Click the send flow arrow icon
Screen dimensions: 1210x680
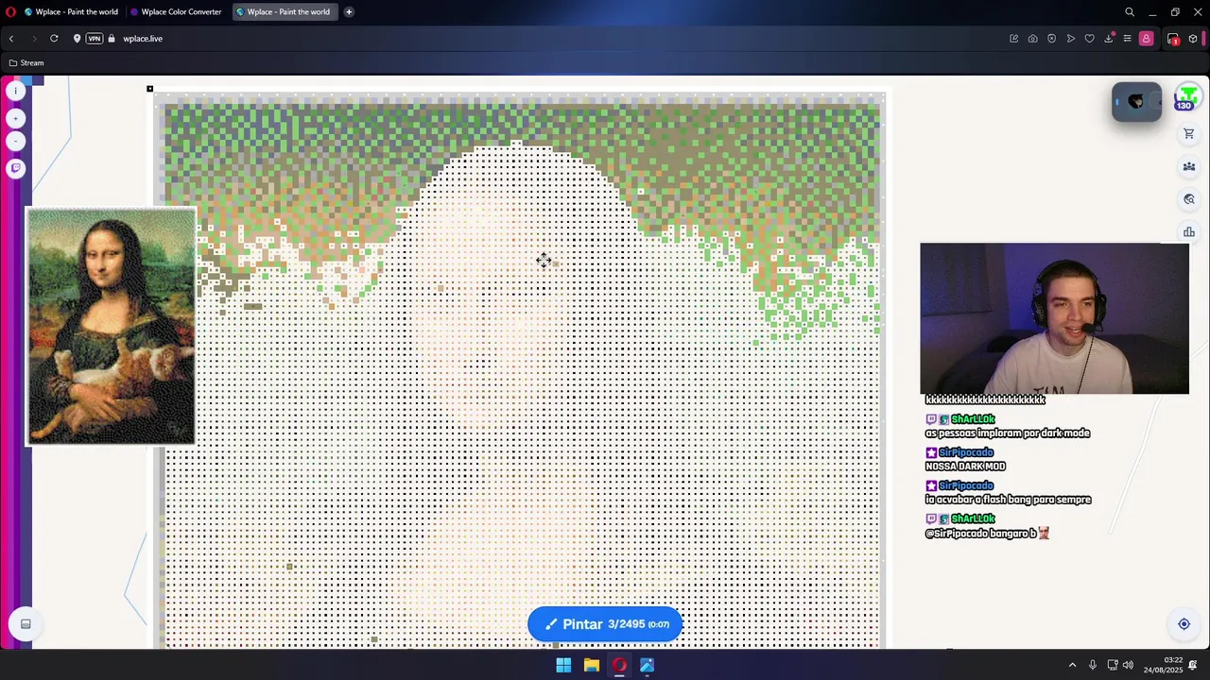tap(1070, 39)
